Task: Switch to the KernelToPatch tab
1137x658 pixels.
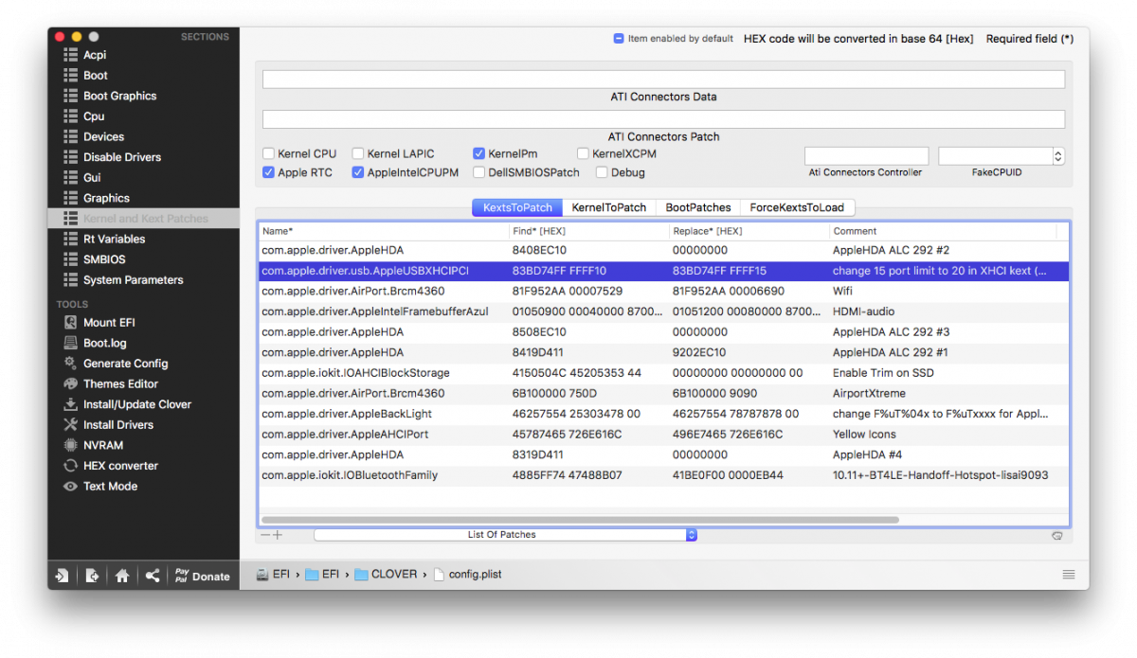Action: click(608, 207)
